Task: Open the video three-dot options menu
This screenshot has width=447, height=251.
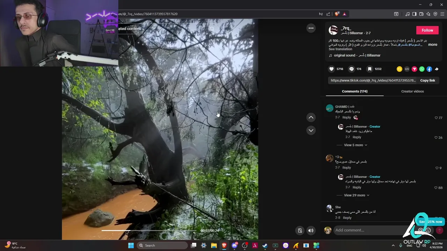Action: click(x=311, y=28)
